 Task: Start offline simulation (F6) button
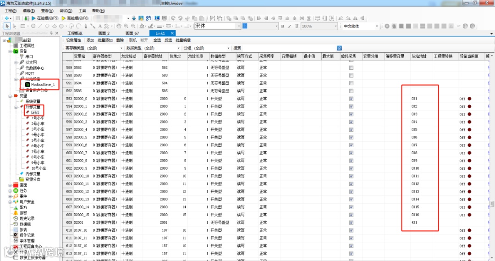(75, 18)
